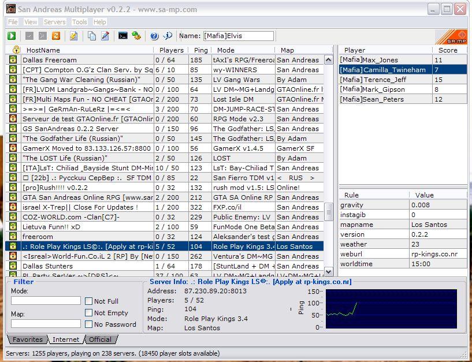Viewport: 472px width, 362px height.
Task: Open the Help menu
Action: click(99, 22)
